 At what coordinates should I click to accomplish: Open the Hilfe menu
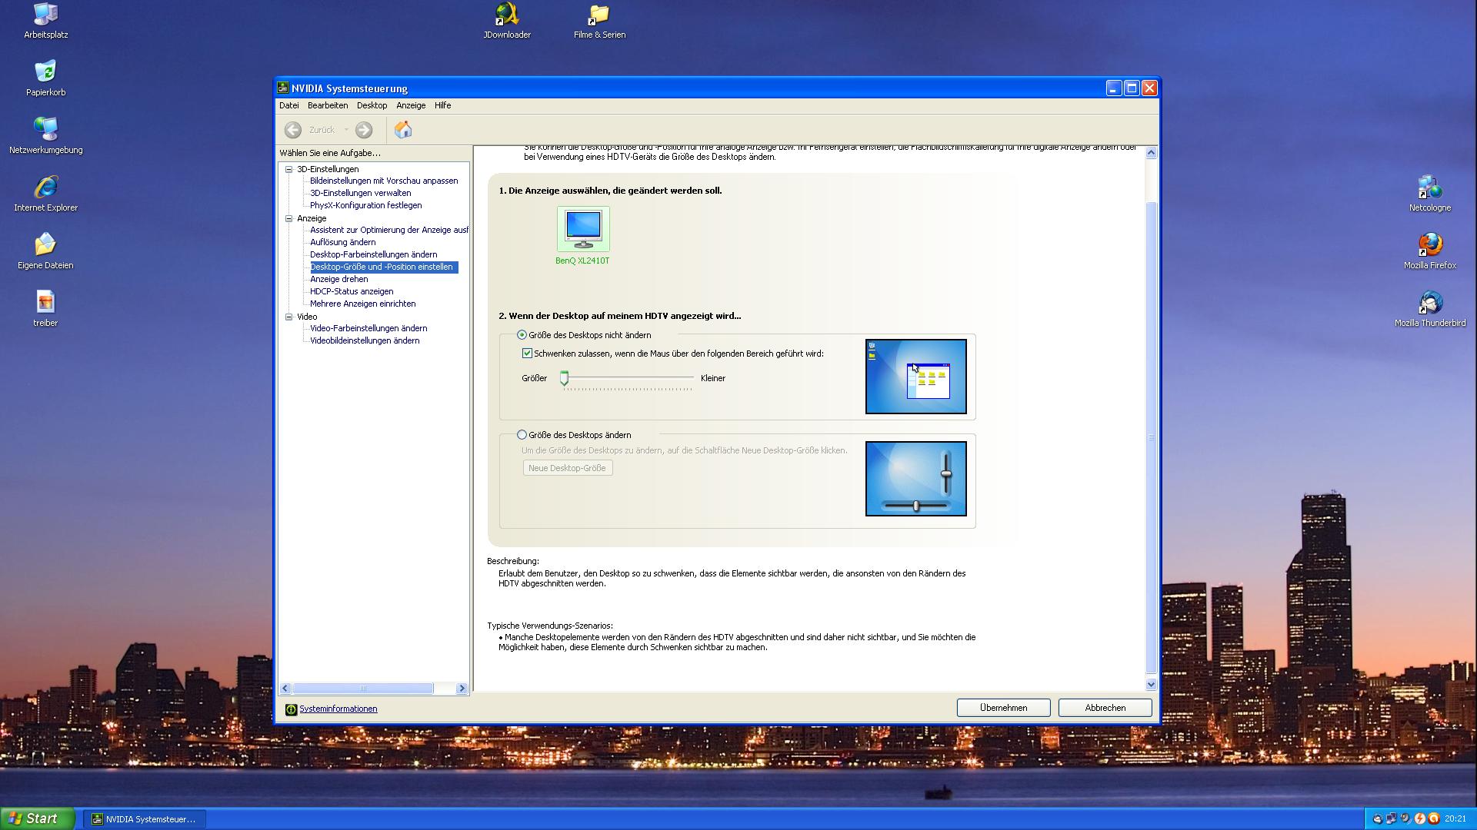(442, 105)
